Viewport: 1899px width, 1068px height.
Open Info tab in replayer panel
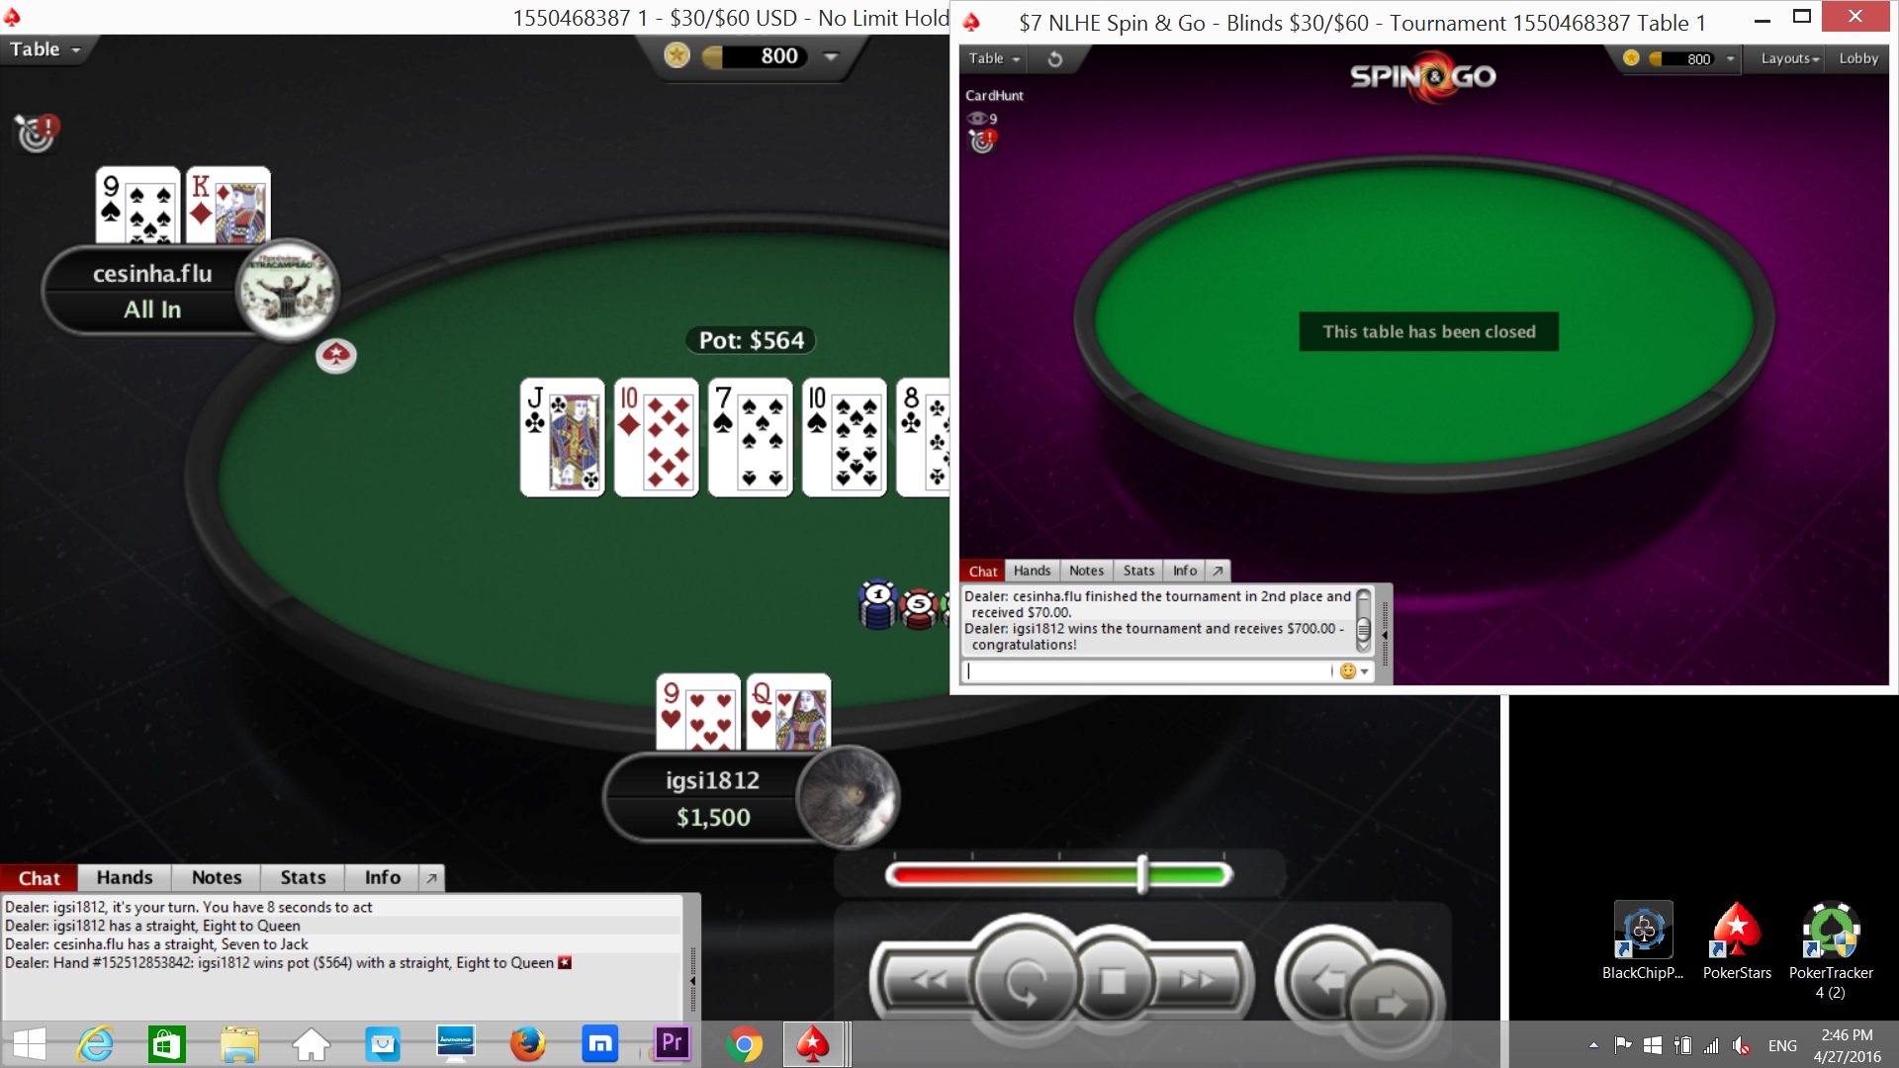(382, 878)
